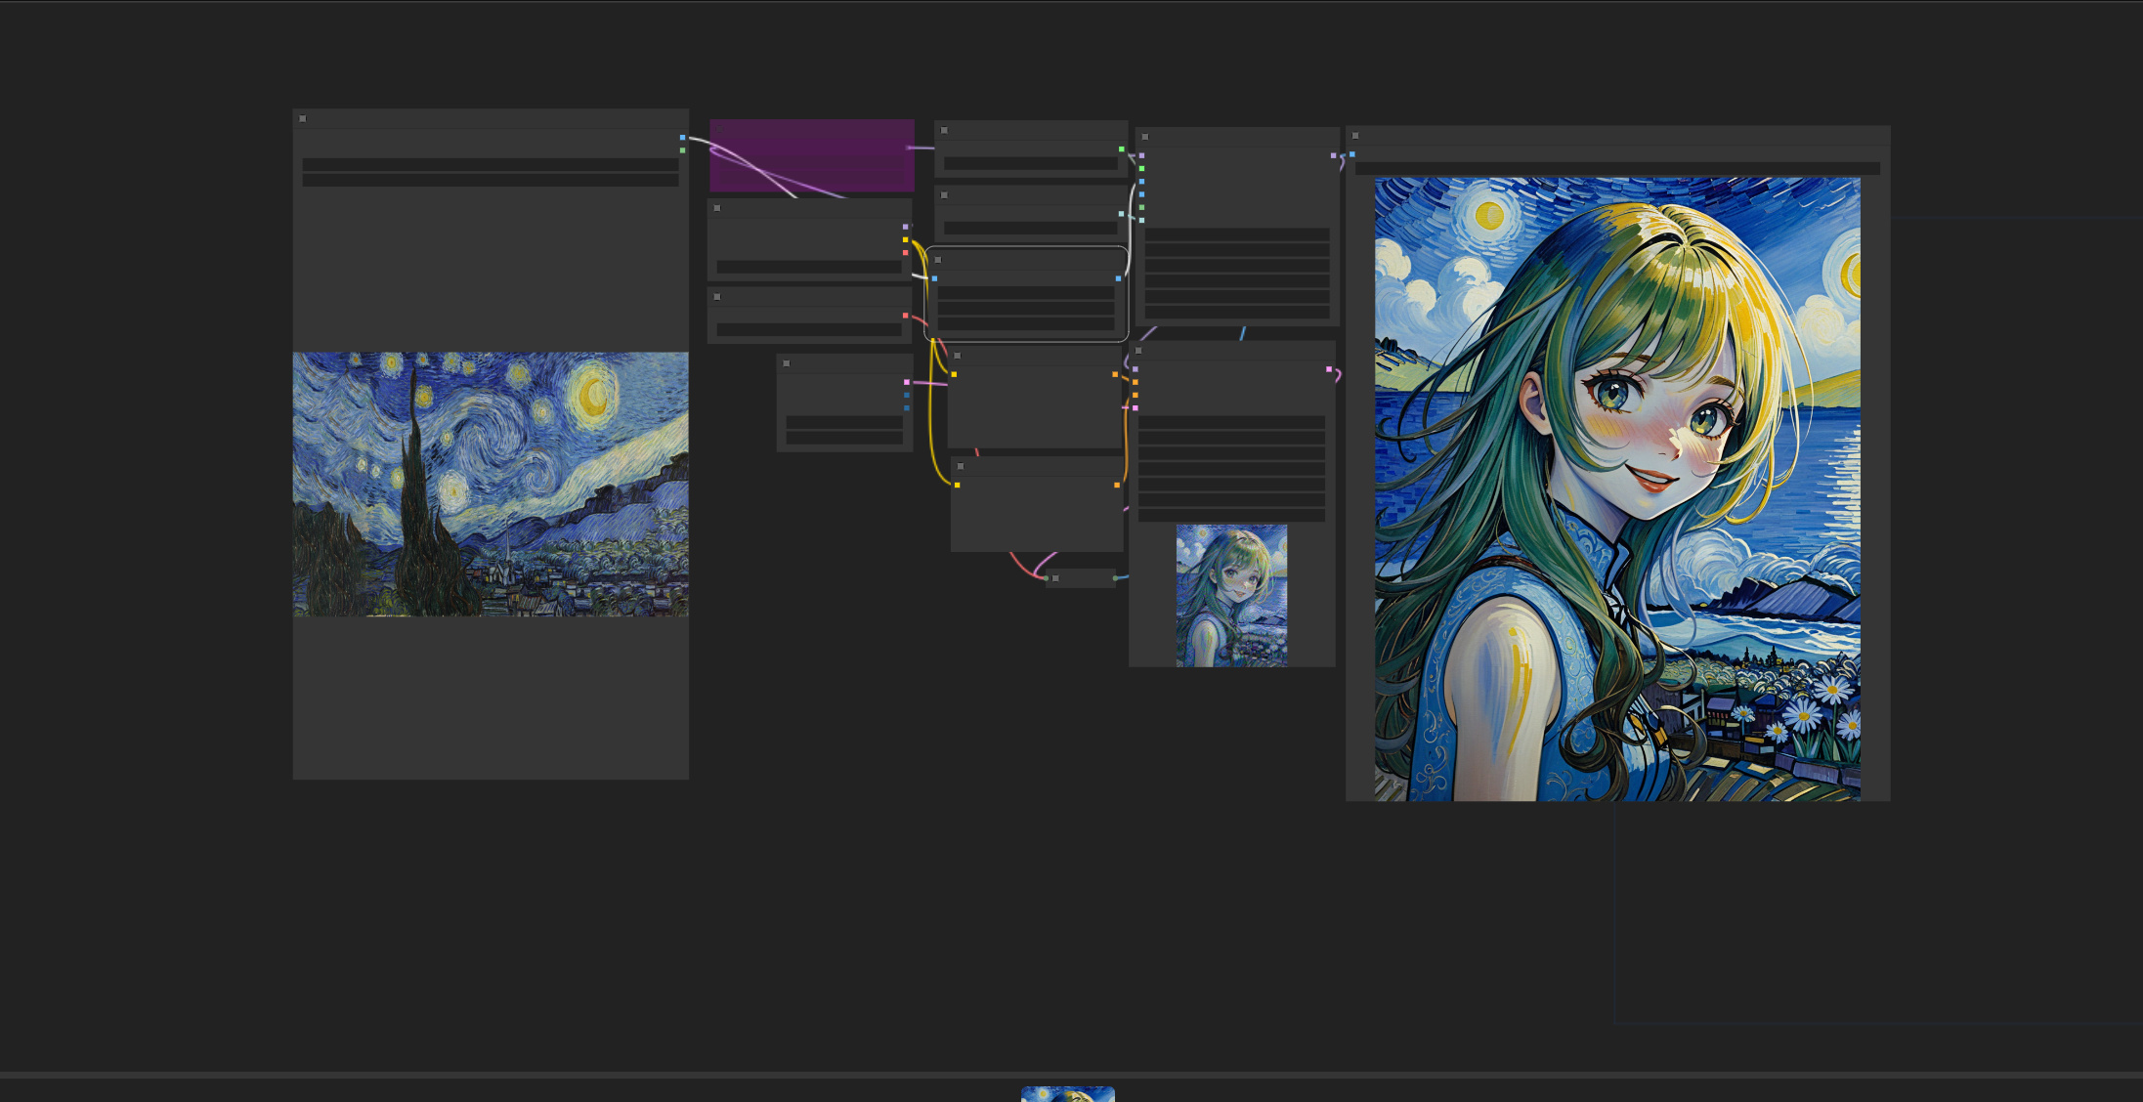Screen dimensions: 2143x1102
Task: Collapse the Starry Night image node
Action: click(x=302, y=118)
